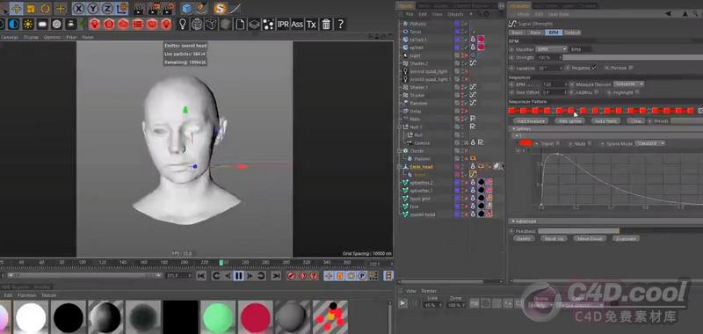Expand the Advanced section
The height and width of the screenshot is (334, 703).
514,221
